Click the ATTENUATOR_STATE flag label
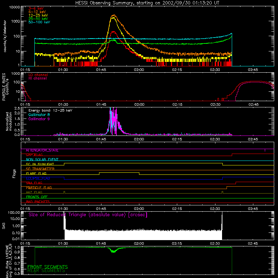 (x=42, y=150)
